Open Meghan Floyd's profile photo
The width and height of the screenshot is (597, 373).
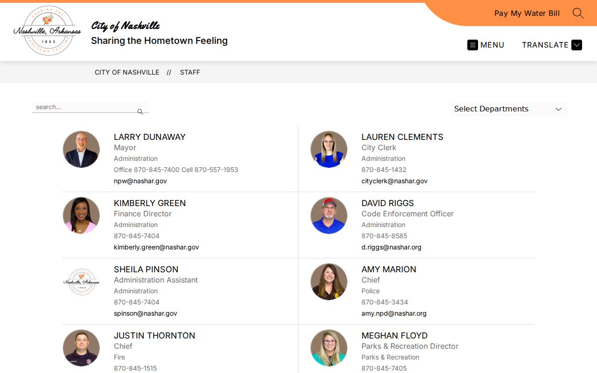click(329, 348)
